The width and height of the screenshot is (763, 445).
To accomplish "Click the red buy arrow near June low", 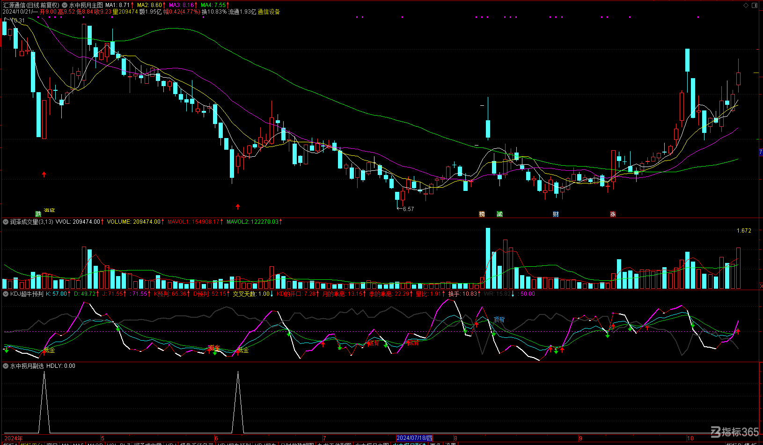I will point(238,206).
